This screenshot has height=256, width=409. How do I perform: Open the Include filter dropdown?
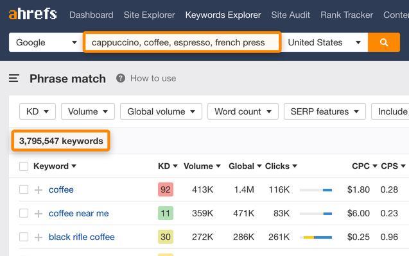click(390, 111)
